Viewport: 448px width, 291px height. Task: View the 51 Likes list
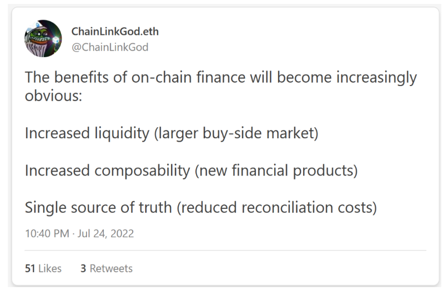click(x=43, y=268)
